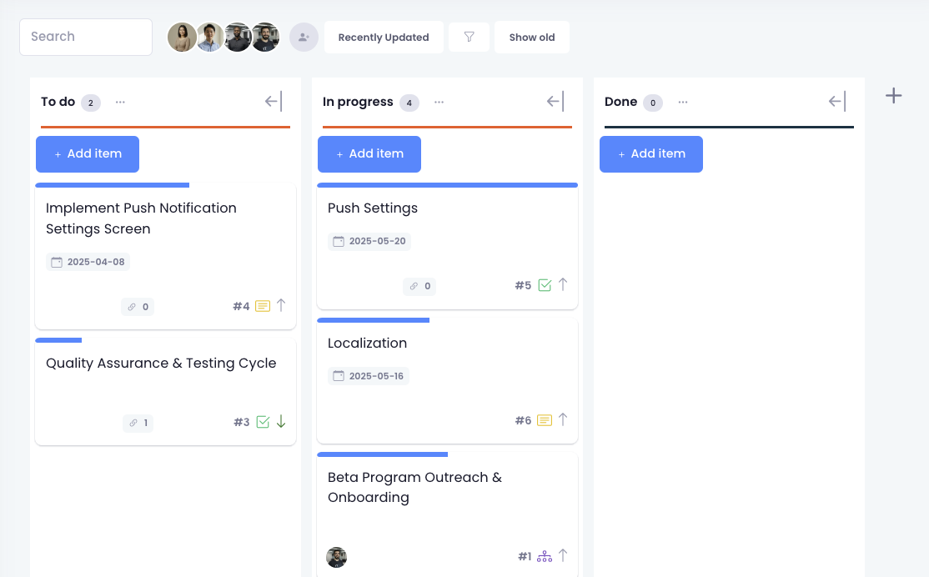Click the green checklist checkbox on card #5
The height and width of the screenshot is (577, 929).
tap(545, 284)
